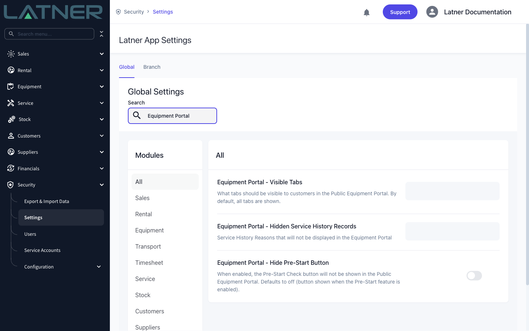Click the Search menu input field
529x331 pixels.
click(49, 34)
